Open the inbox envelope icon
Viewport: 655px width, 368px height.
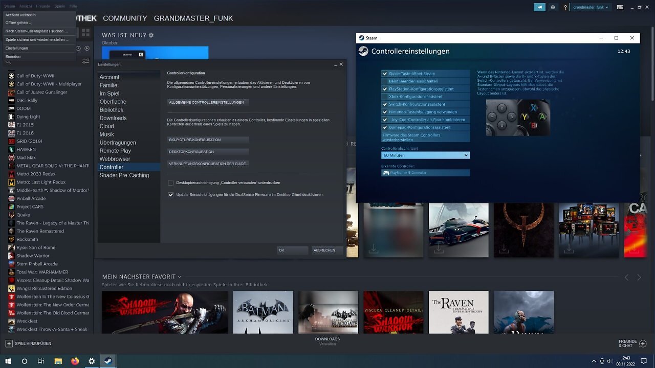point(553,7)
